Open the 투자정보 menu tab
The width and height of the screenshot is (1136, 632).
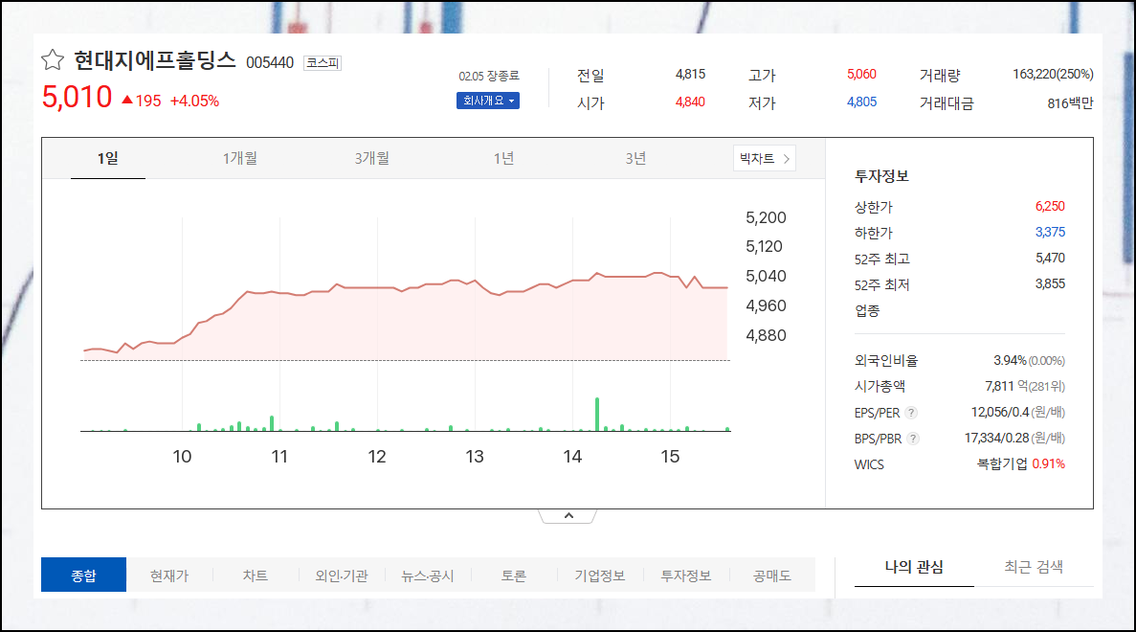pos(685,576)
